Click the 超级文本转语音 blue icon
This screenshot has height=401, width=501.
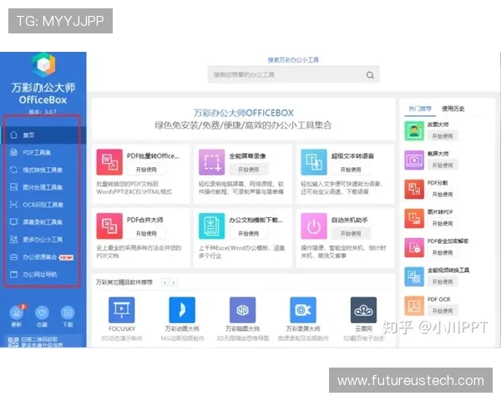pyautogui.click(x=314, y=162)
